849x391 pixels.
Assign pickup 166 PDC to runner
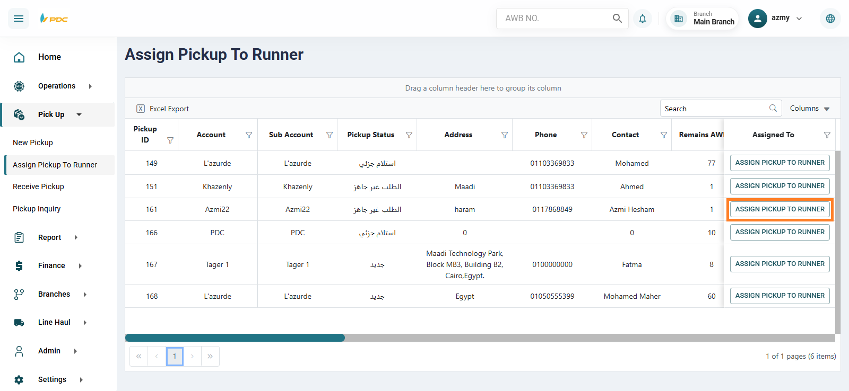779,232
